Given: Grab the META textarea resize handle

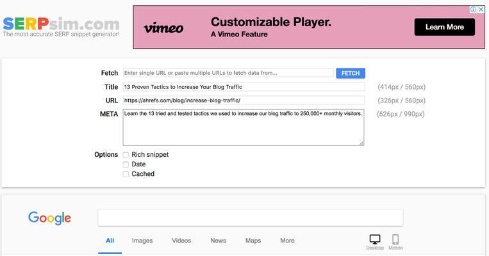Looking at the screenshot, I should pyautogui.click(x=361, y=143).
